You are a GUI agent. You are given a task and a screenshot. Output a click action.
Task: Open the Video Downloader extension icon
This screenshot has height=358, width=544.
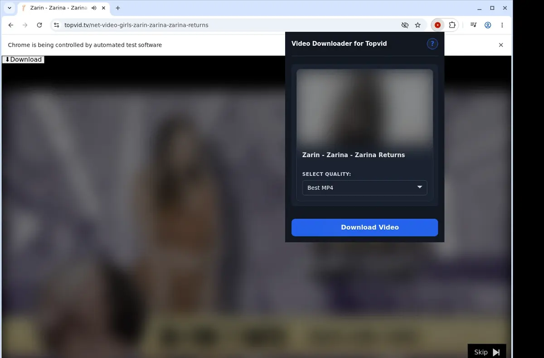pos(437,25)
